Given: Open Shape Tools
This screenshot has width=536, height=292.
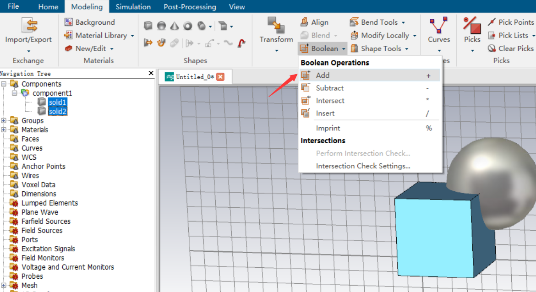Looking at the screenshot, I should pos(376,49).
